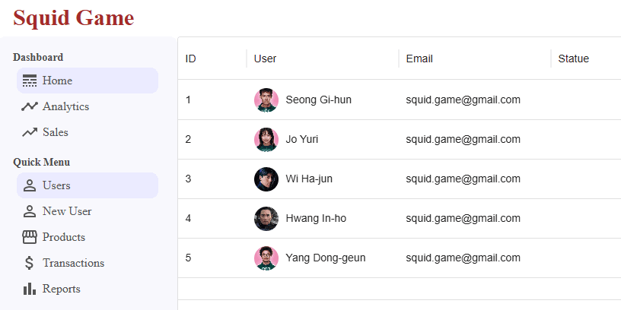Click the email in Wi Ha-jun's row
The width and height of the screenshot is (621, 310).
tap(463, 179)
